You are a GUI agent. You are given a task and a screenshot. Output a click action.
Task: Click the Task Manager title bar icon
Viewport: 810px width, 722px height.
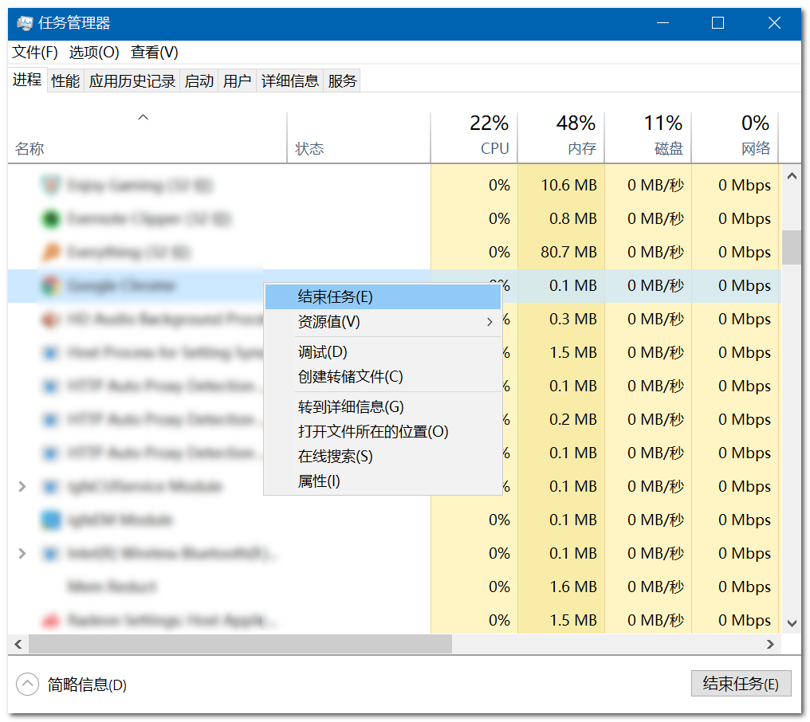25,23
